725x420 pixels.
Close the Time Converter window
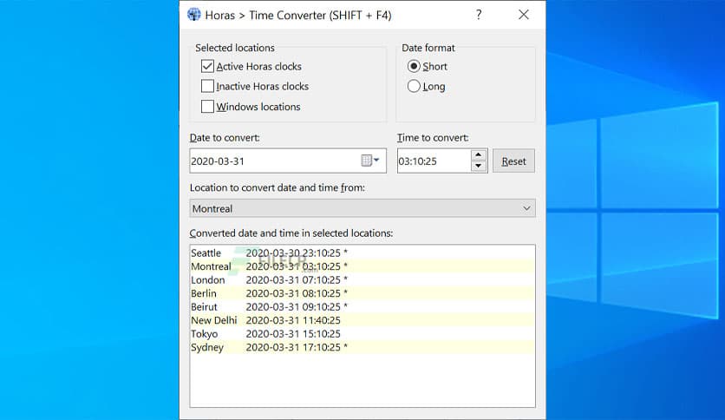(524, 15)
